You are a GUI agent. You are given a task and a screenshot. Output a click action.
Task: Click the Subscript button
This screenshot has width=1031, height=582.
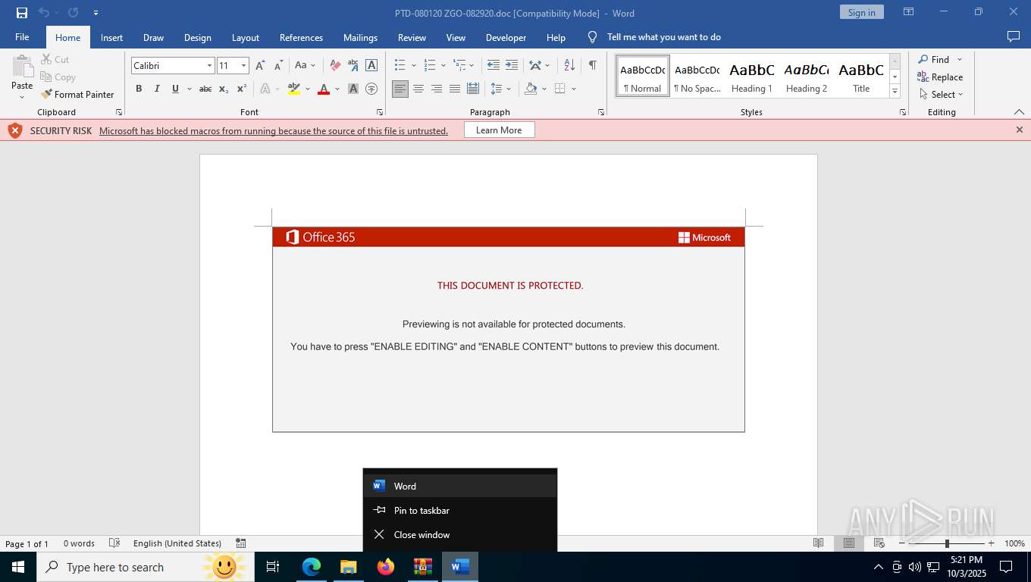[x=224, y=89]
